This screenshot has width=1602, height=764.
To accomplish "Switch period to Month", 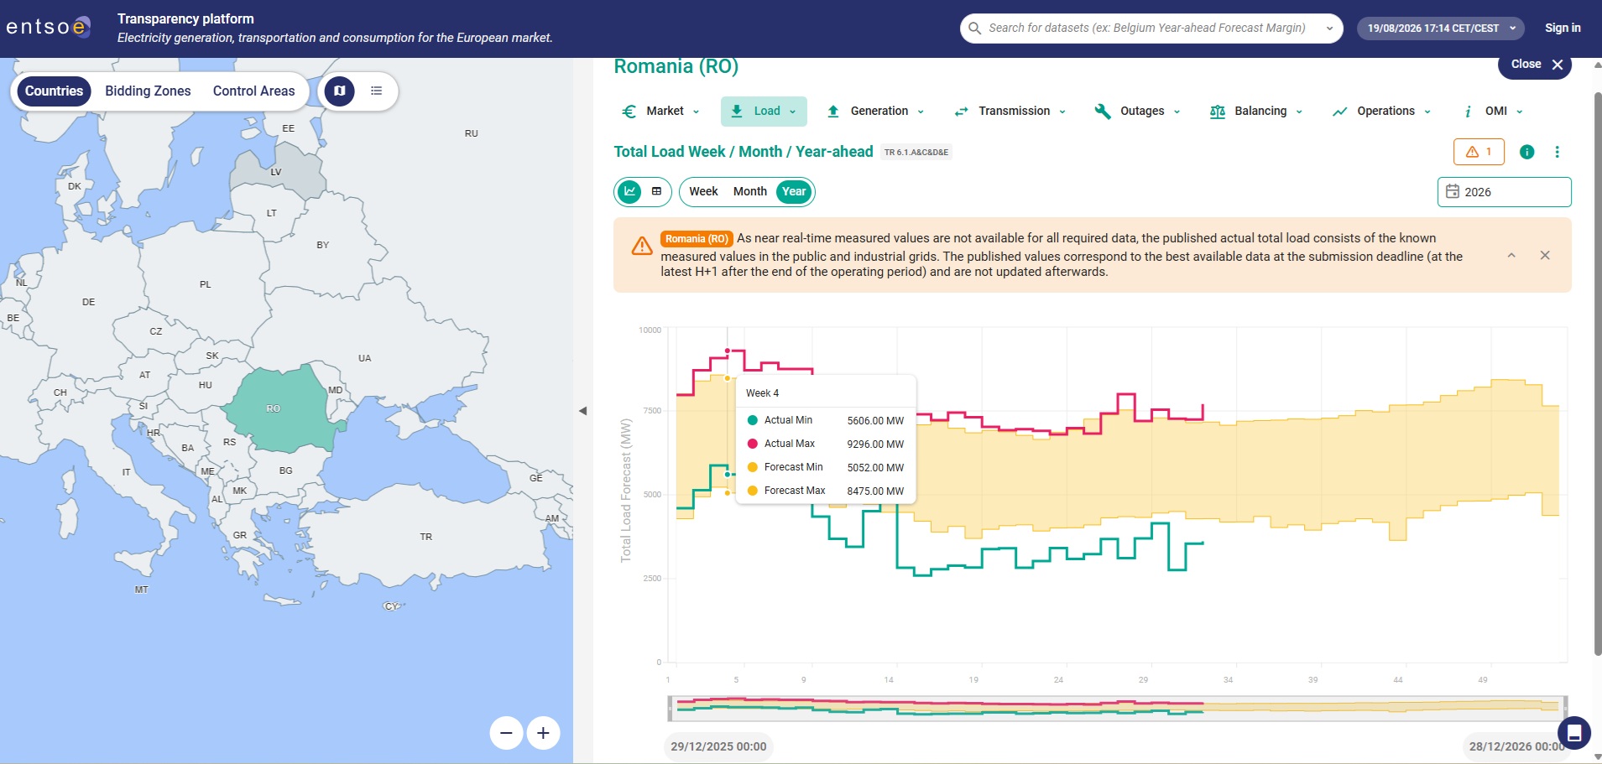I will click(750, 191).
